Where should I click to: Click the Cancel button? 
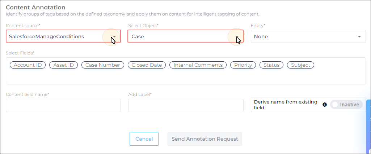coord(144,139)
